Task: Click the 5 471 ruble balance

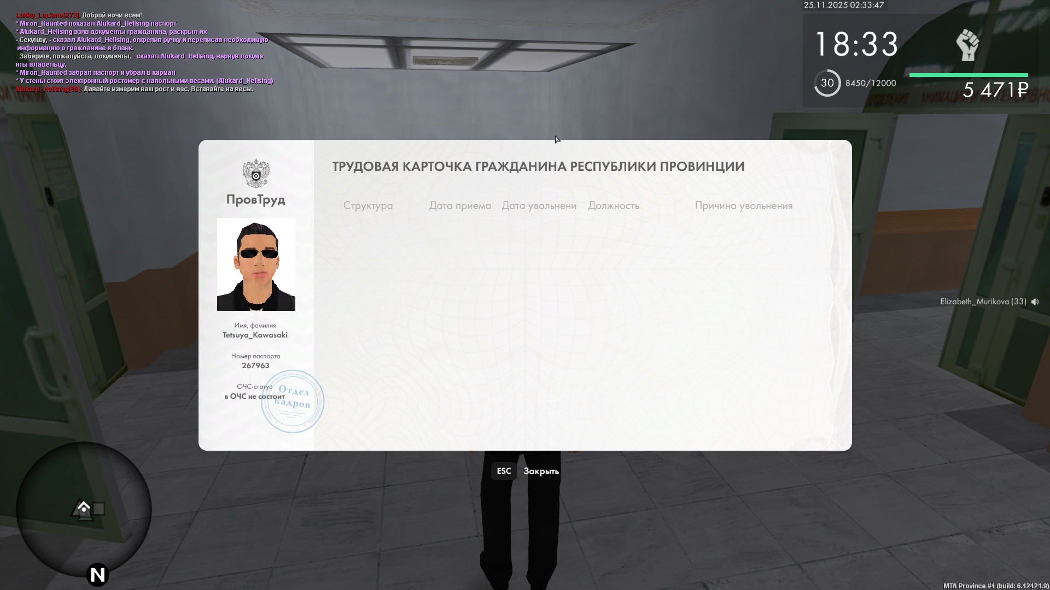Action: (x=995, y=90)
